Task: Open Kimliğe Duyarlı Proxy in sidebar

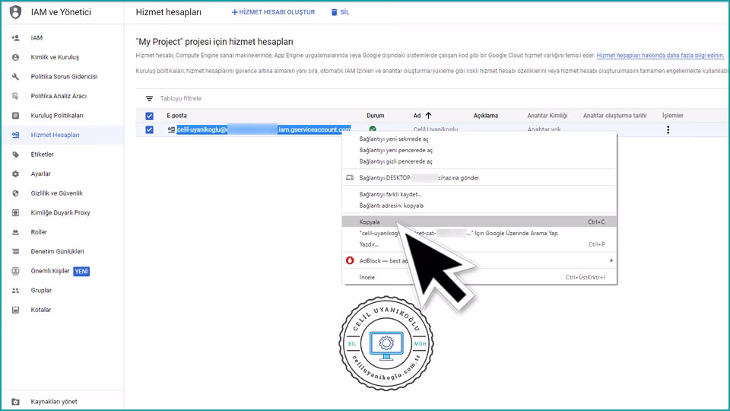Action: [62, 212]
